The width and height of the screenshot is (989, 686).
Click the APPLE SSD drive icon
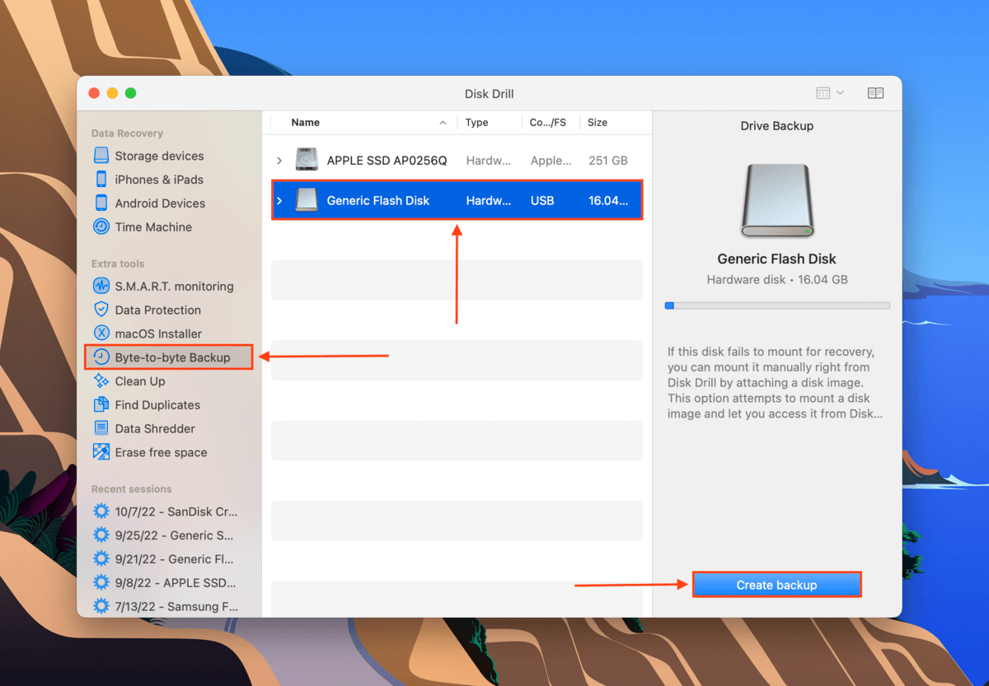click(x=307, y=161)
